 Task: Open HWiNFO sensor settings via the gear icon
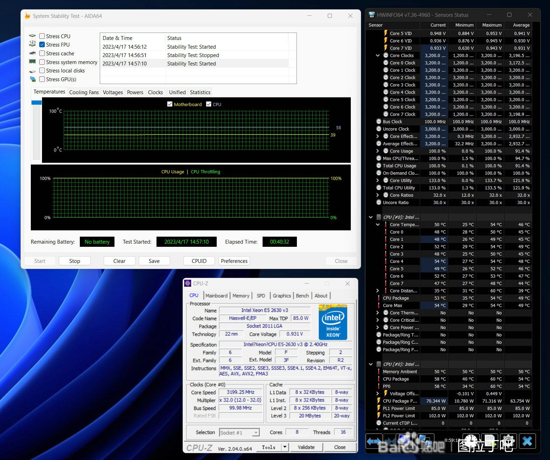509,441
